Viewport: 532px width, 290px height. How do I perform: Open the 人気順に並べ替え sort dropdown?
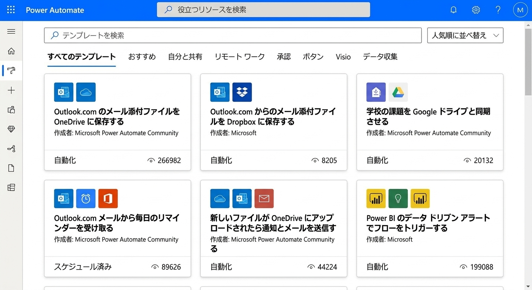coord(465,35)
